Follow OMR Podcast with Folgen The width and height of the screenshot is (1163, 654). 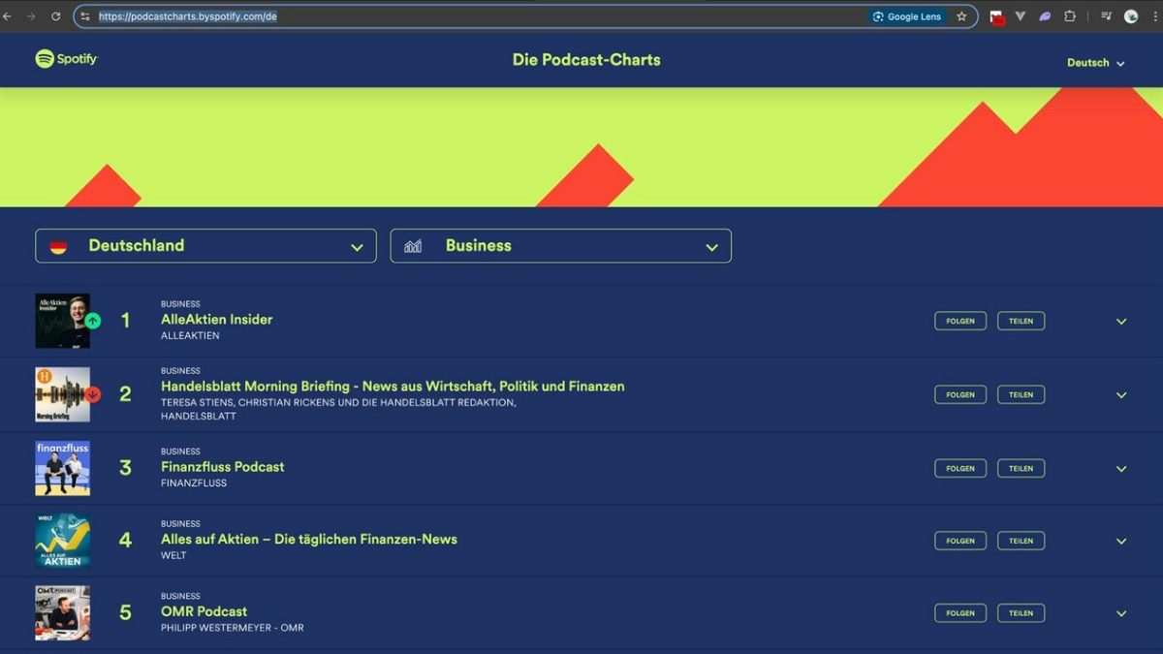pyautogui.click(x=960, y=613)
